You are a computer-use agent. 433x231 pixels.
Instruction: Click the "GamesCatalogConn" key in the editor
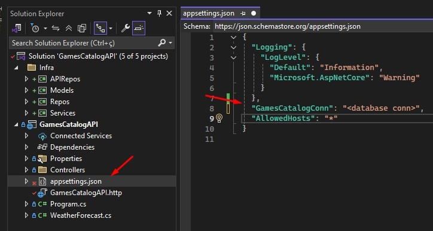(292, 108)
